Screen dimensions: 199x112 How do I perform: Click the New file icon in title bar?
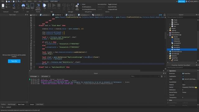pyautogui.click(x=7, y=1)
